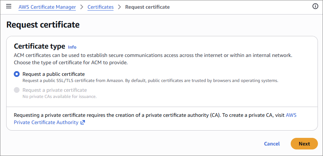Go to AWS Certificate Manager breadcrumb
Viewport: 323px width, 156px height.
coord(47,7)
